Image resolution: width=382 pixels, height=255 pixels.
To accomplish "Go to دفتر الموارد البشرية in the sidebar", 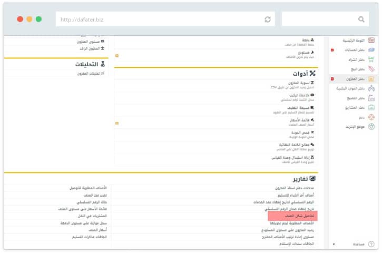I will 350,88.
